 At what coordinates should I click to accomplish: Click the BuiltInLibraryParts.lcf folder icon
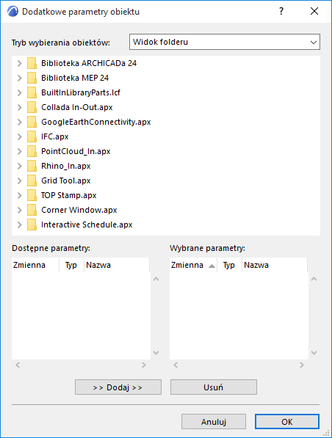point(32,92)
